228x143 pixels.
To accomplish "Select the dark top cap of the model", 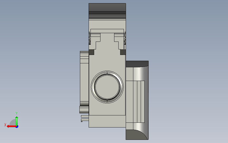I will point(107,11).
